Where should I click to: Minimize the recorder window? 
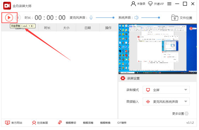177,4
